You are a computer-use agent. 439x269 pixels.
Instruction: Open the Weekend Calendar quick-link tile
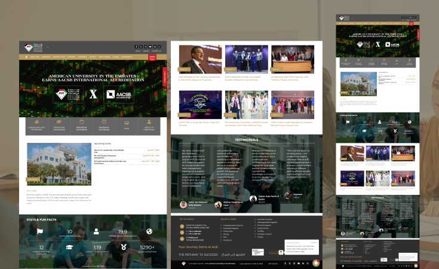click(81, 126)
